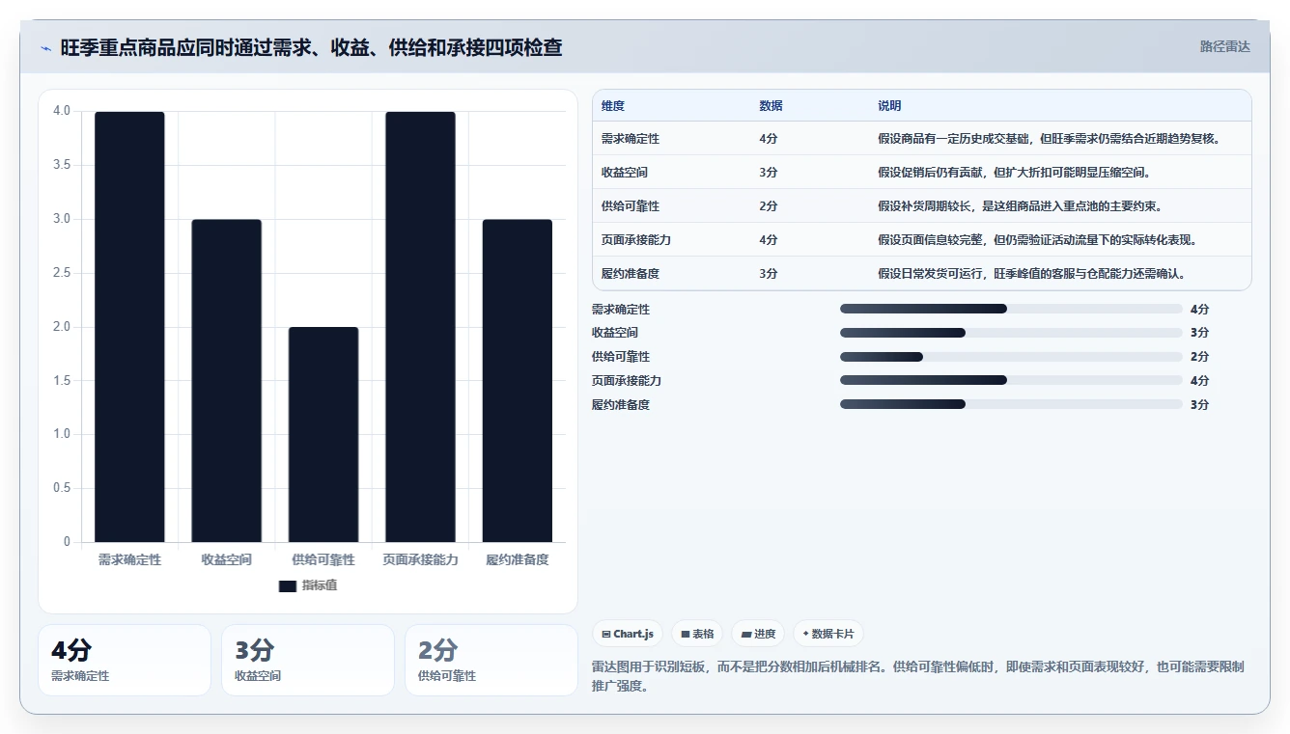Click the 需求确定性 x-axis label
This screenshot has height=734, width=1290.
129,559
